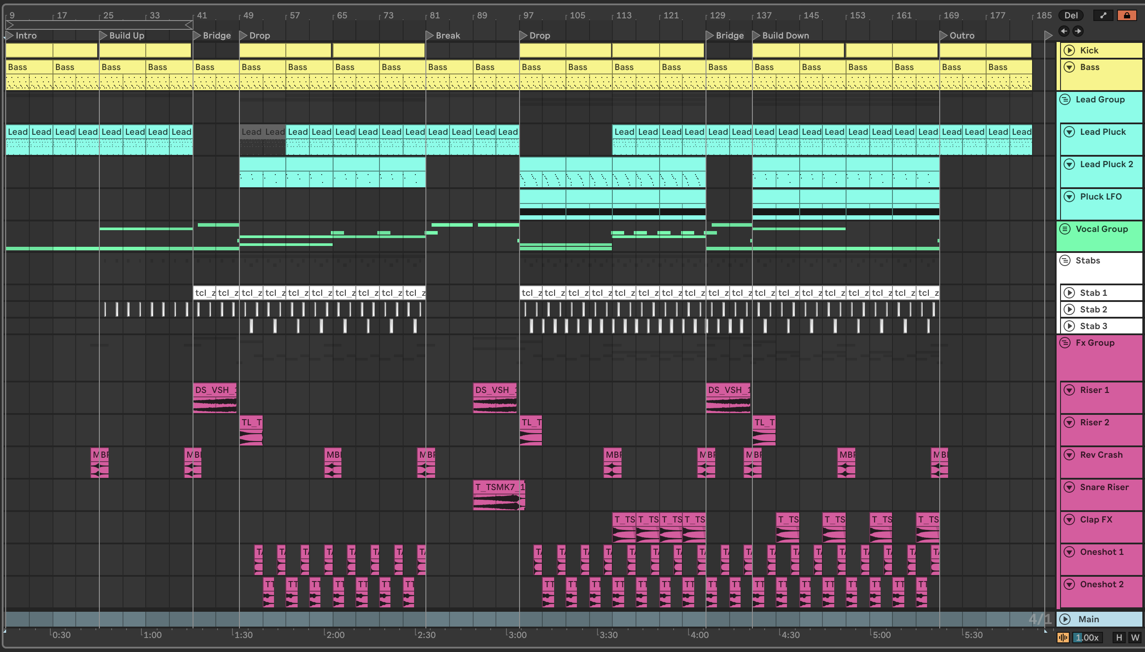Fold the Oneshot 1 track arrow
The width and height of the screenshot is (1145, 652).
click(x=1069, y=552)
